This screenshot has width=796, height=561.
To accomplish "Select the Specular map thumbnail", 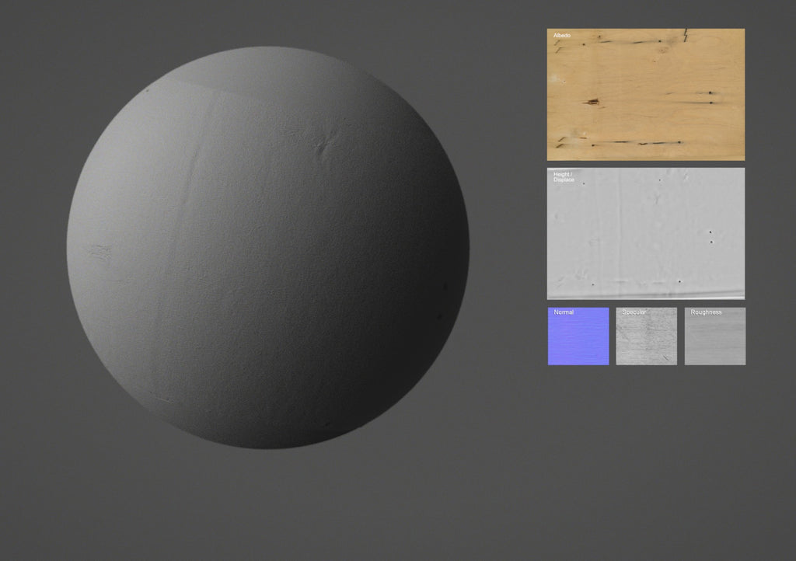I will [646, 336].
